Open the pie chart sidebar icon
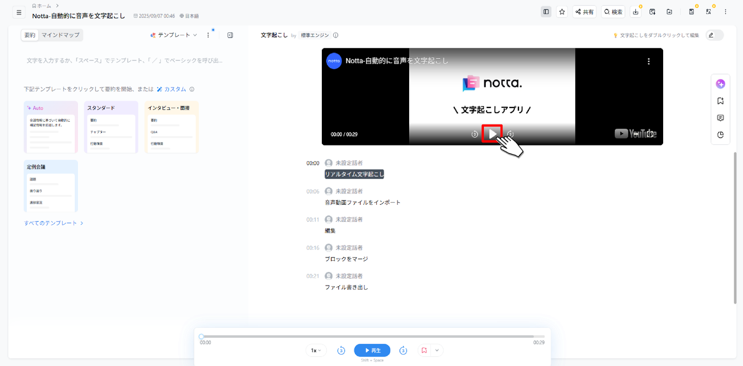743x366 pixels. 720,135
